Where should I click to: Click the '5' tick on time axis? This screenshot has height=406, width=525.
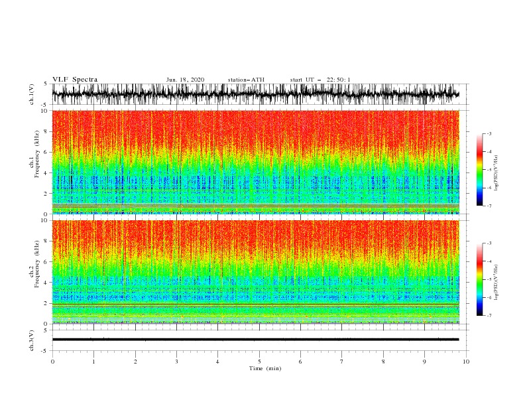pos(259,362)
